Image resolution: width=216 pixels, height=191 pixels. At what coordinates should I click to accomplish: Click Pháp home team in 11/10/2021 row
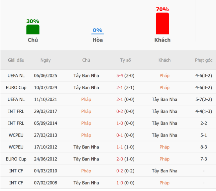86,99
